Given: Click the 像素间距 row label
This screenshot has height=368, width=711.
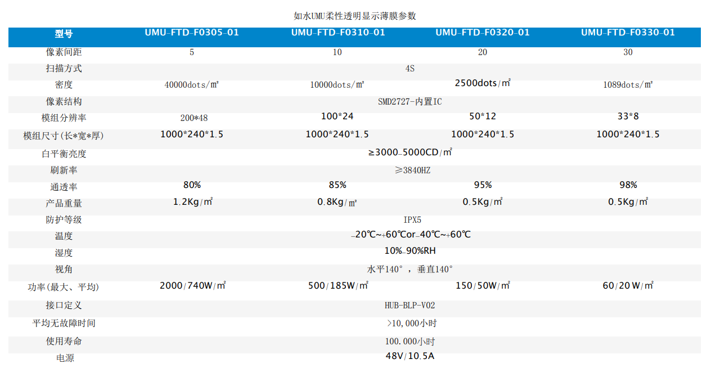Looking at the screenshot, I should click(x=64, y=52).
